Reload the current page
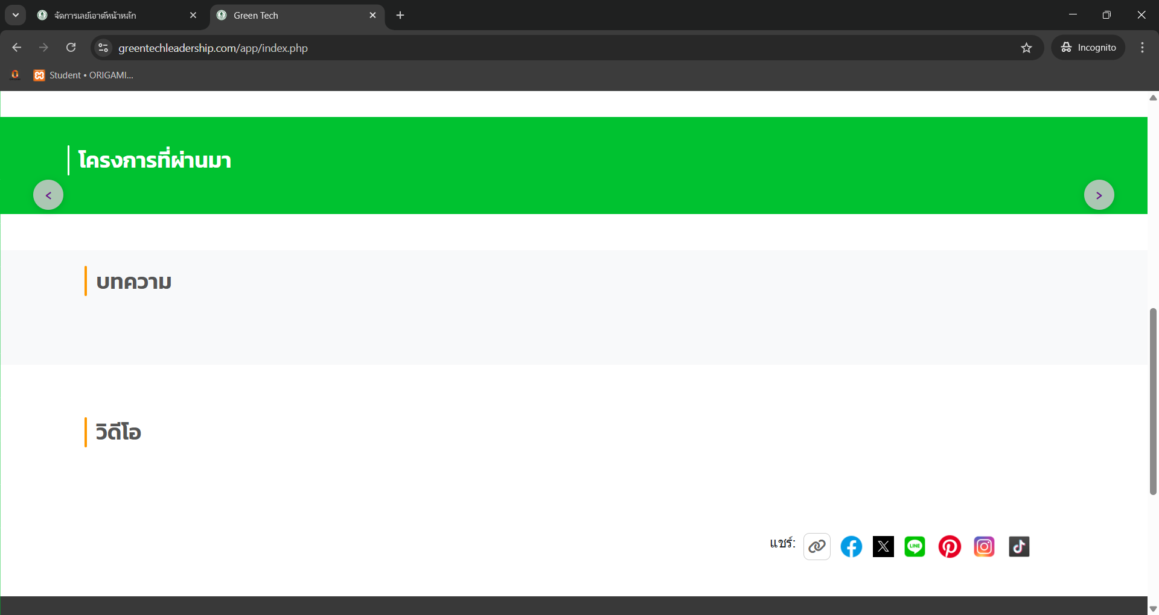The width and height of the screenshot is (1159, 615). tap(71, 48)
